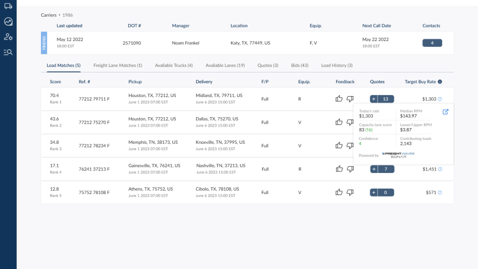Image resolution: width=478 pixels, height=269 pixels.
Task: Show rate details for $571 row
Action: tap(440, 193)
